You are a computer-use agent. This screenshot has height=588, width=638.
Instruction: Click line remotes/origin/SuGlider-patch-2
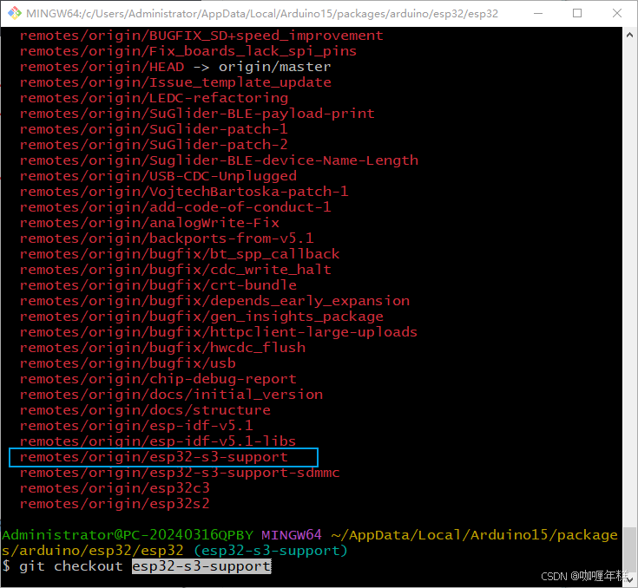154,145
